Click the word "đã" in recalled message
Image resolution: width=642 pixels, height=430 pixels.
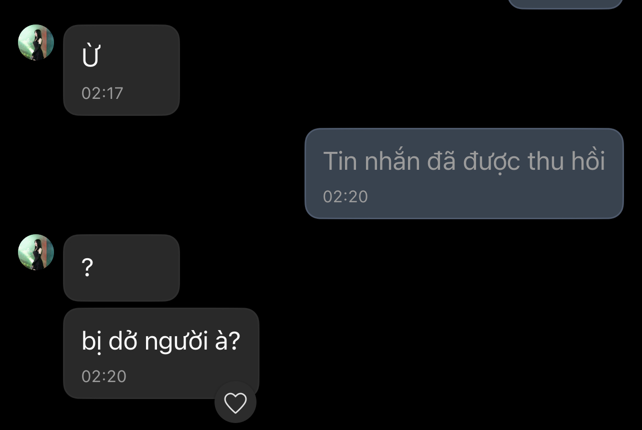tap(441, 161)
